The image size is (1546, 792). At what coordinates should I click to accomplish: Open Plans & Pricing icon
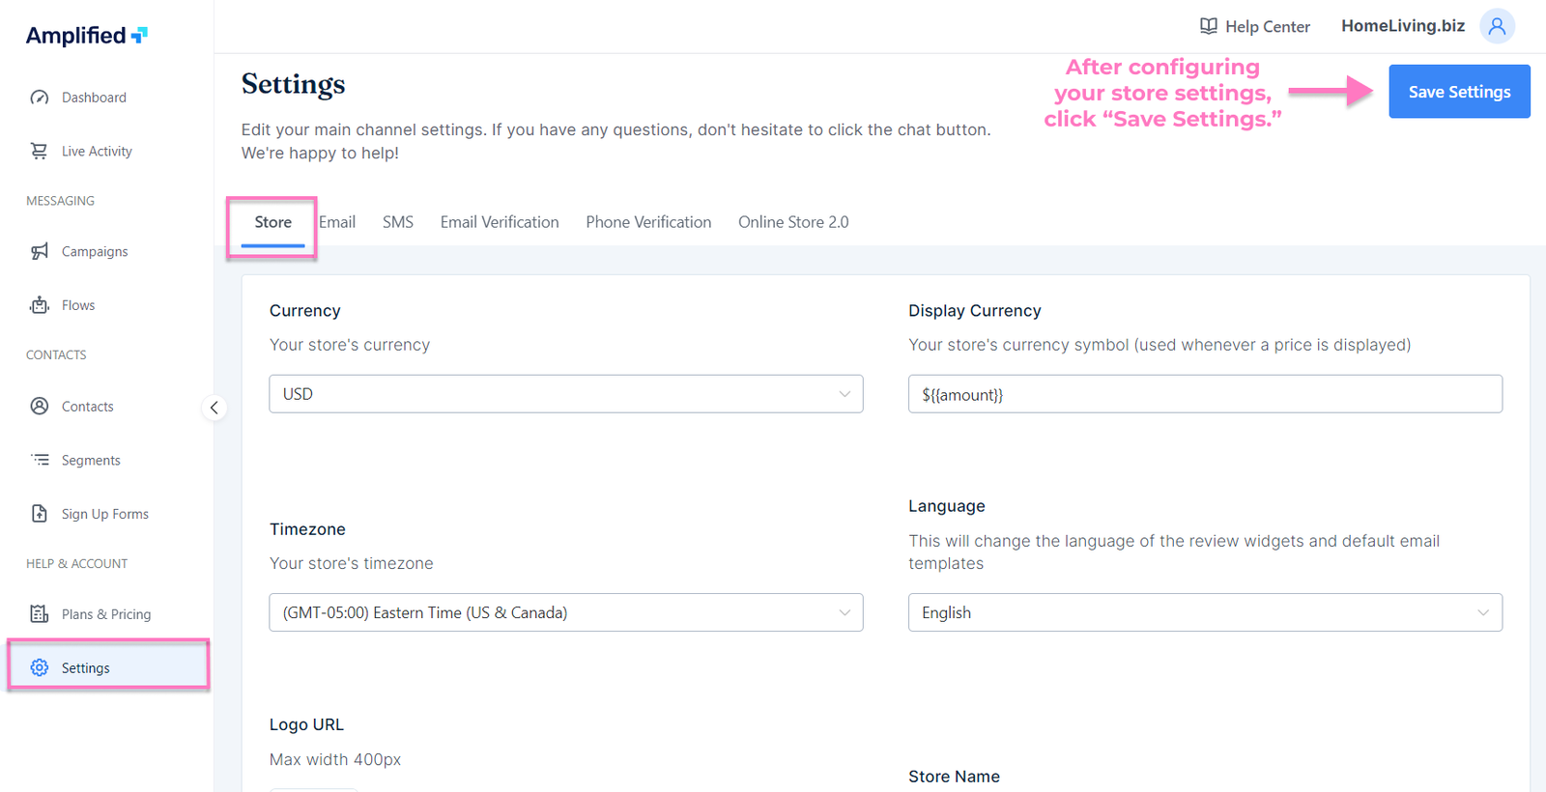40,614
